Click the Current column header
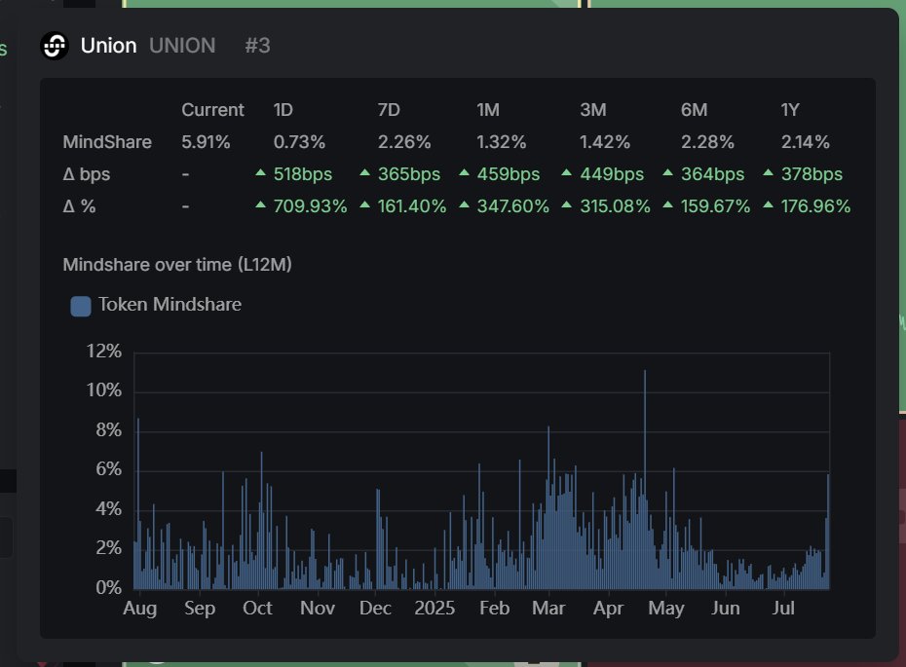Viewport: 906px width, 667px height. coord(212,110)
